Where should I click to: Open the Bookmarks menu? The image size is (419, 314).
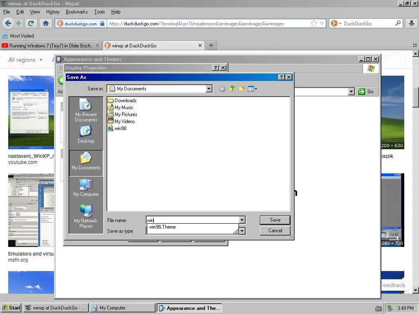77,12
